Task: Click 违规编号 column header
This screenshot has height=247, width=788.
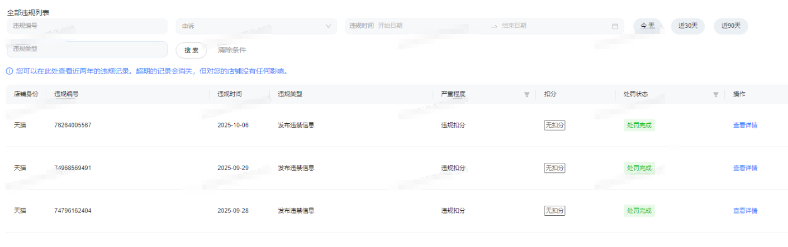Action: (x=67, y=94)
